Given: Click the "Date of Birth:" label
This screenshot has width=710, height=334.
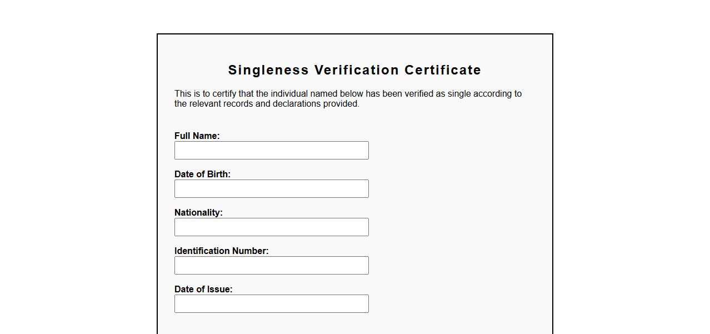Looking at the screenshot, I should point(202,174).
